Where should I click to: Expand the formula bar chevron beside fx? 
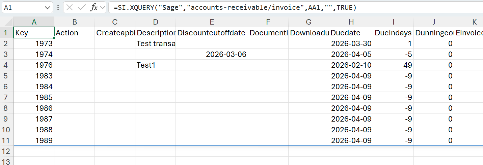click(x=102, y=7)
